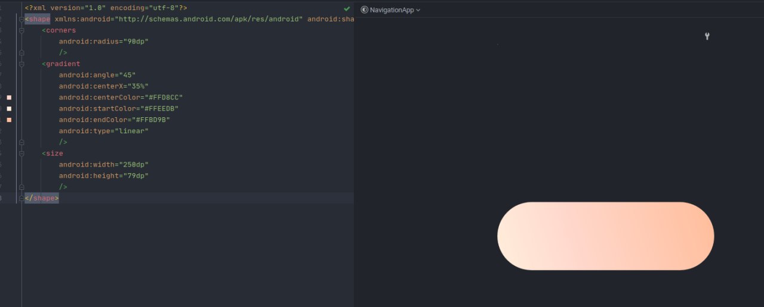
Task: Click the opening <gradient tag
Action: point(61,64)
